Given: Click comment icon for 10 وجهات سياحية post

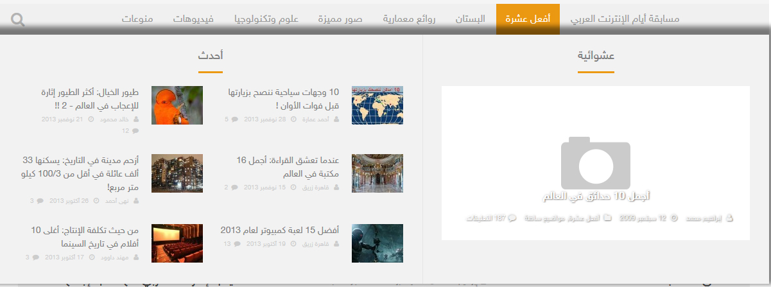Looking at the screenshot, I should coord(235,119).
